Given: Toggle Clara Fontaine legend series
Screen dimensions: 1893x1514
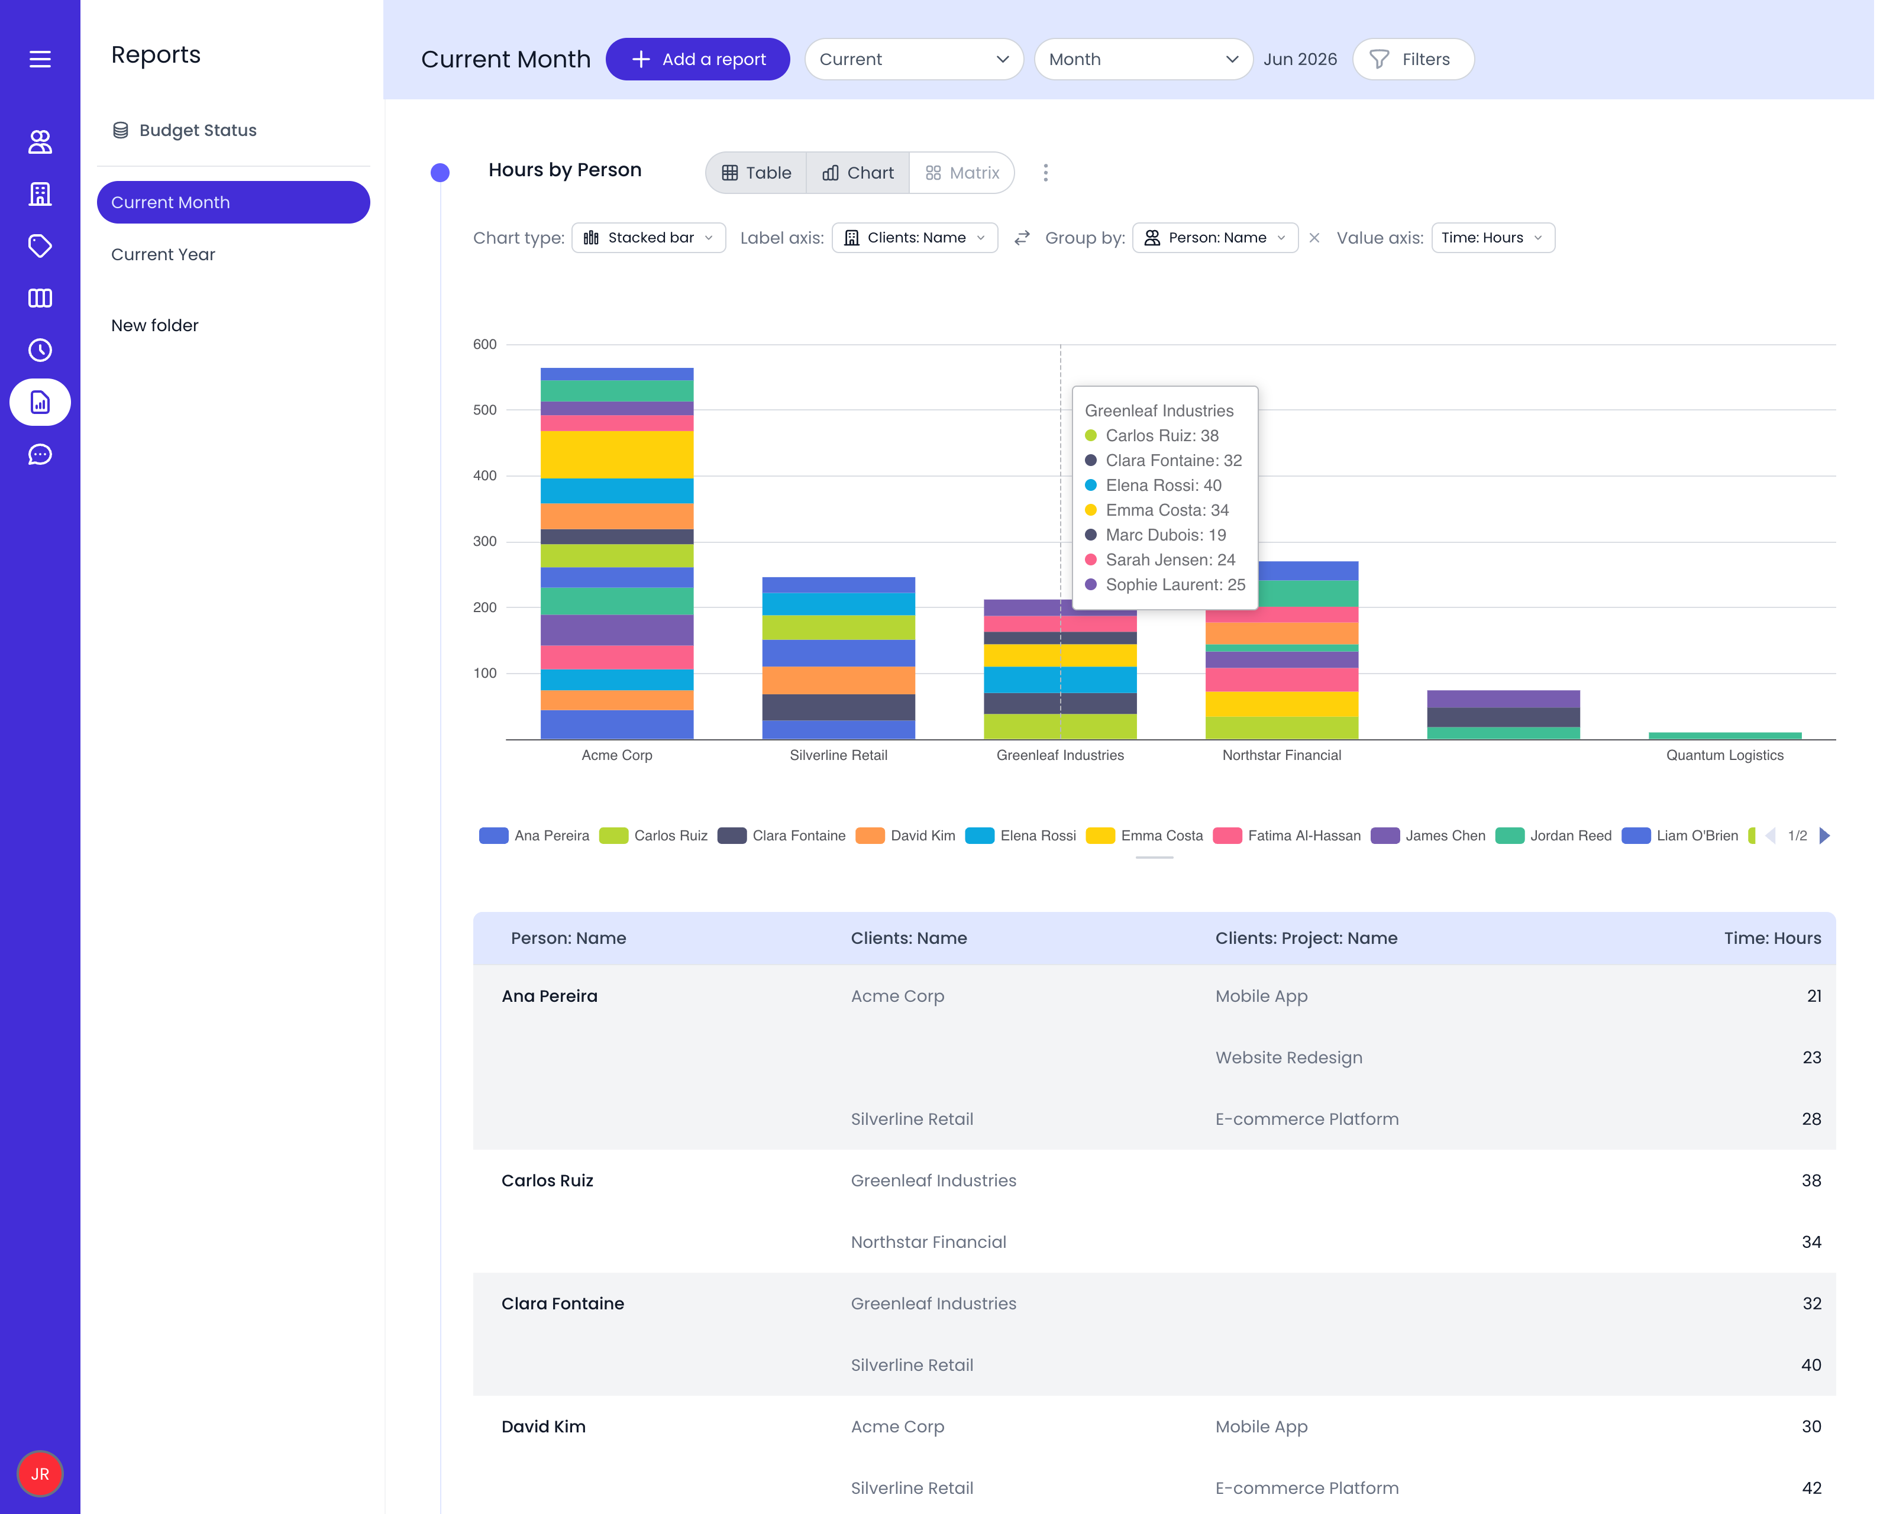Looking at the screenshot, I should pos(781,836).
